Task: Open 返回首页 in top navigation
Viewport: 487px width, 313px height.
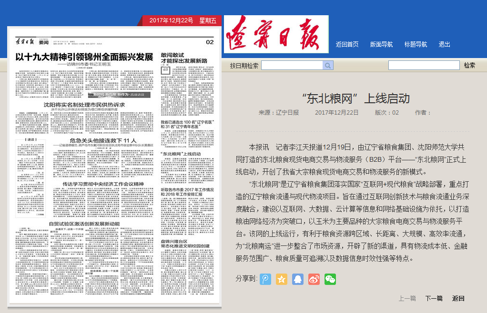Action: [x=347, y=44]
